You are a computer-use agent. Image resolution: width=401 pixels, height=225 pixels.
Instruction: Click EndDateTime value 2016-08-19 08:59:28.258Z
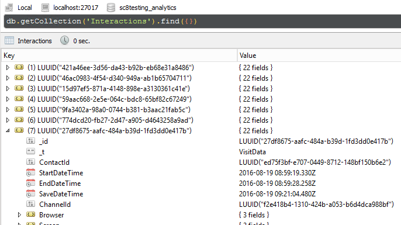tap(277, 184)
